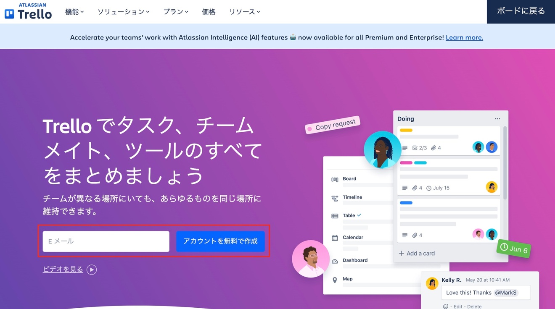Select the Table view icon
555x309 pixels.
335,216
